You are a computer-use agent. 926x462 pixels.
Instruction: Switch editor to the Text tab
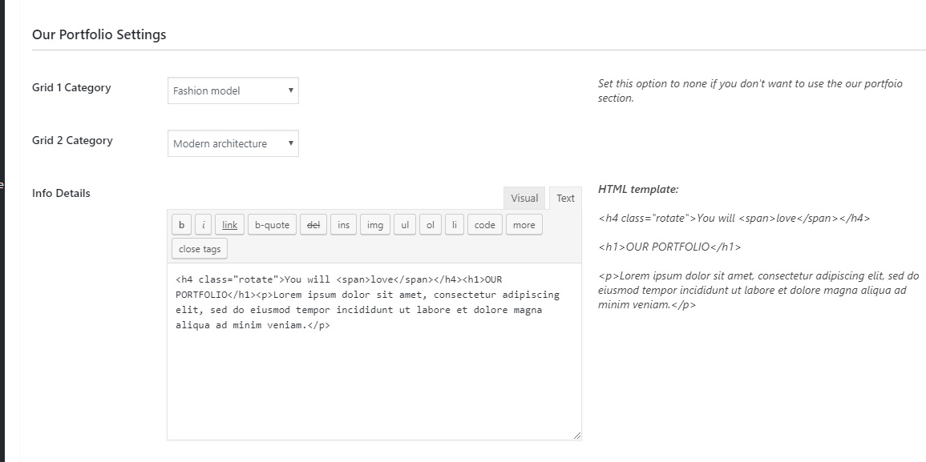pyautogui.click(x=565, y=199)
